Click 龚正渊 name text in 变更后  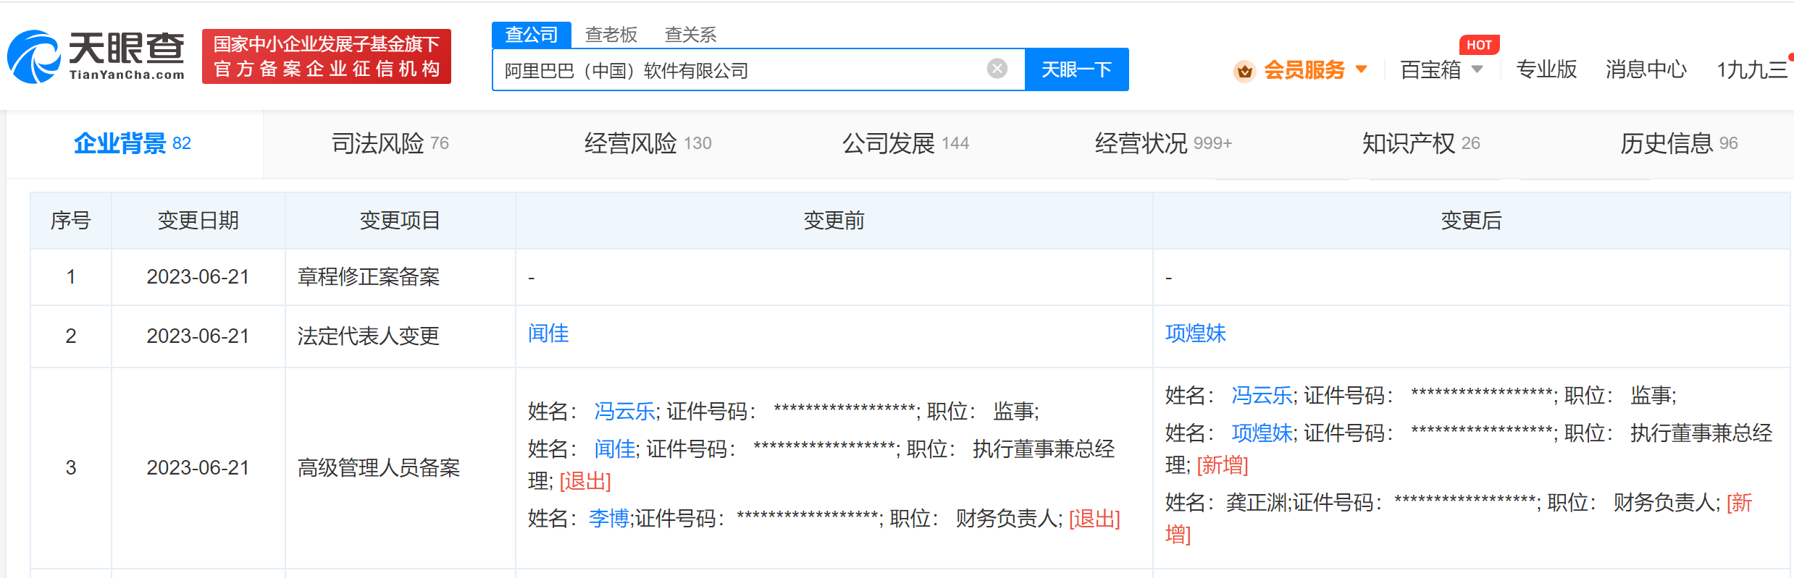1256,503
